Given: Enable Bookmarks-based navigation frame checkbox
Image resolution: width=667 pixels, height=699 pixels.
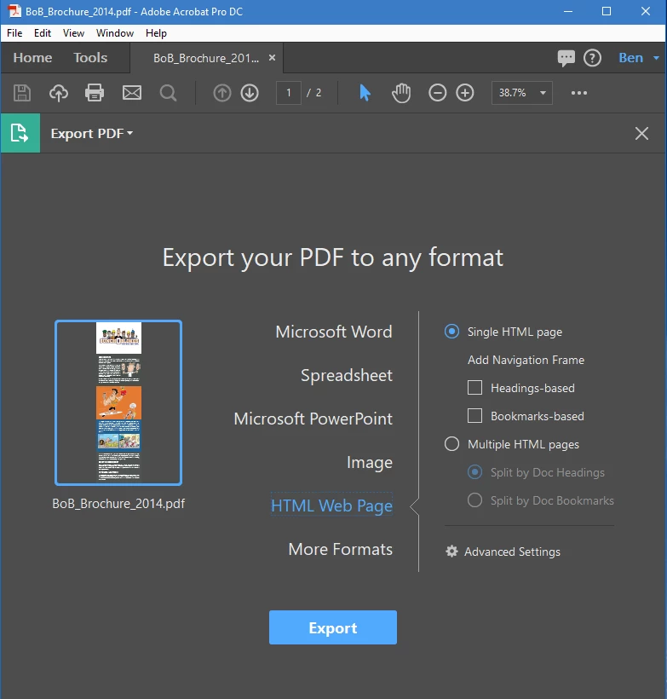Looking at the screenshot, I should click(475, 416).
